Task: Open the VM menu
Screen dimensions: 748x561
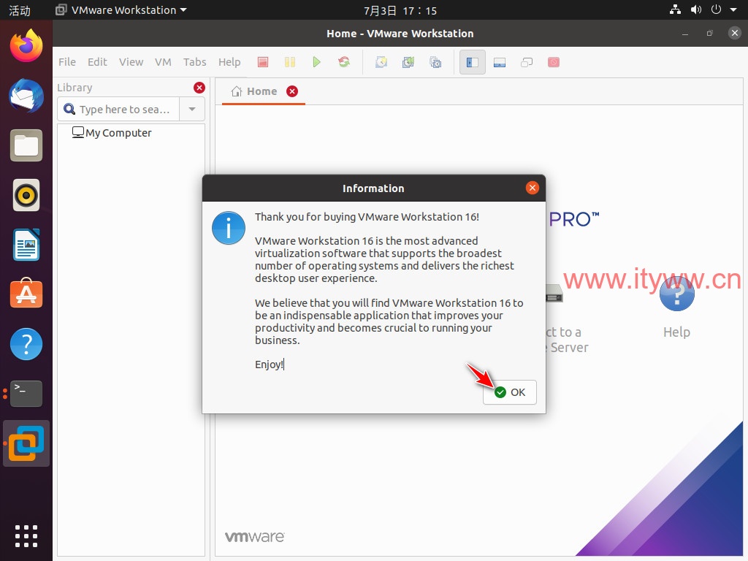Action: (163, 62)
